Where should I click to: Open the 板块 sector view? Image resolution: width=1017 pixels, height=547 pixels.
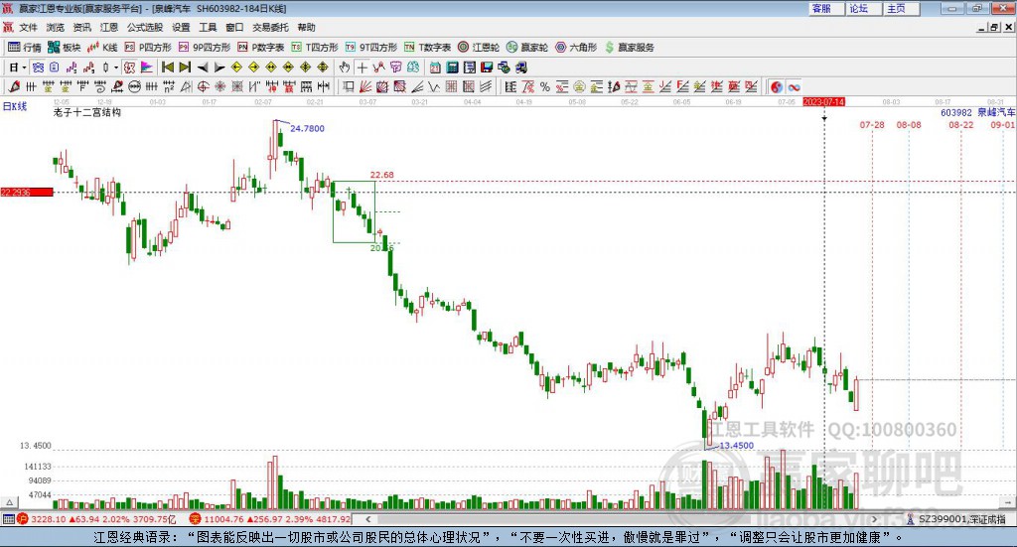65,48
